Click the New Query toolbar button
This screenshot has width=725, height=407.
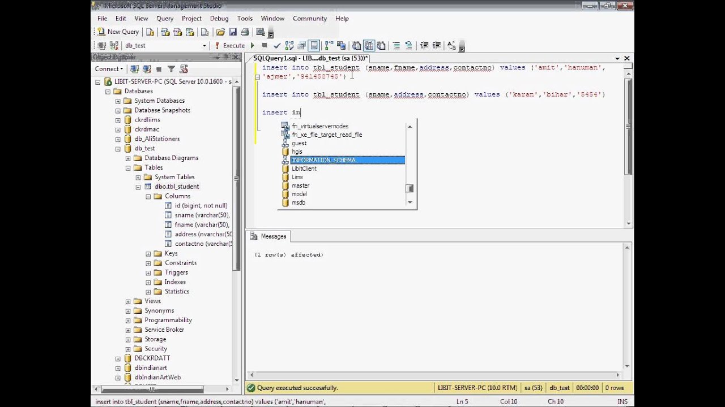coord(118,32)
